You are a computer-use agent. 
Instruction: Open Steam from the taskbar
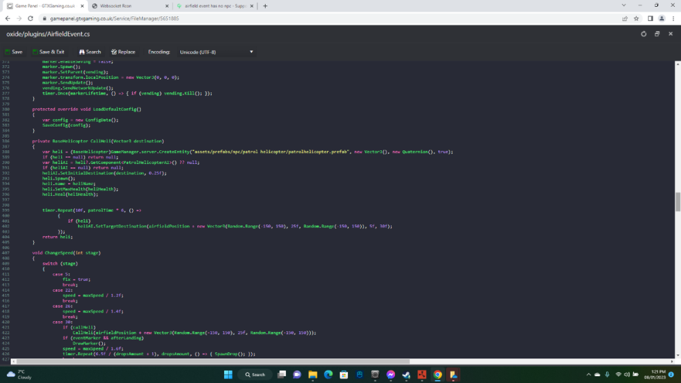point(406,374)
